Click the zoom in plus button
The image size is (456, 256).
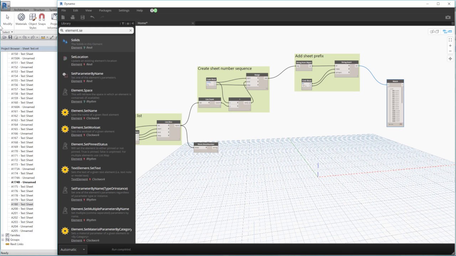pos(450,46)
